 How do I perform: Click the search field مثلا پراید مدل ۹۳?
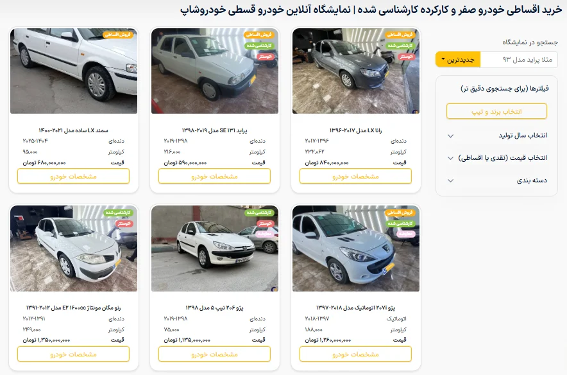518,59
